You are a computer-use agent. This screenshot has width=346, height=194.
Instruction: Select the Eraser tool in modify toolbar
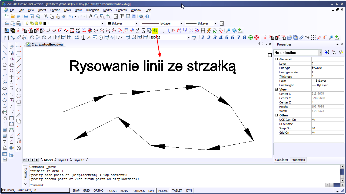click(x=12, y=47)
